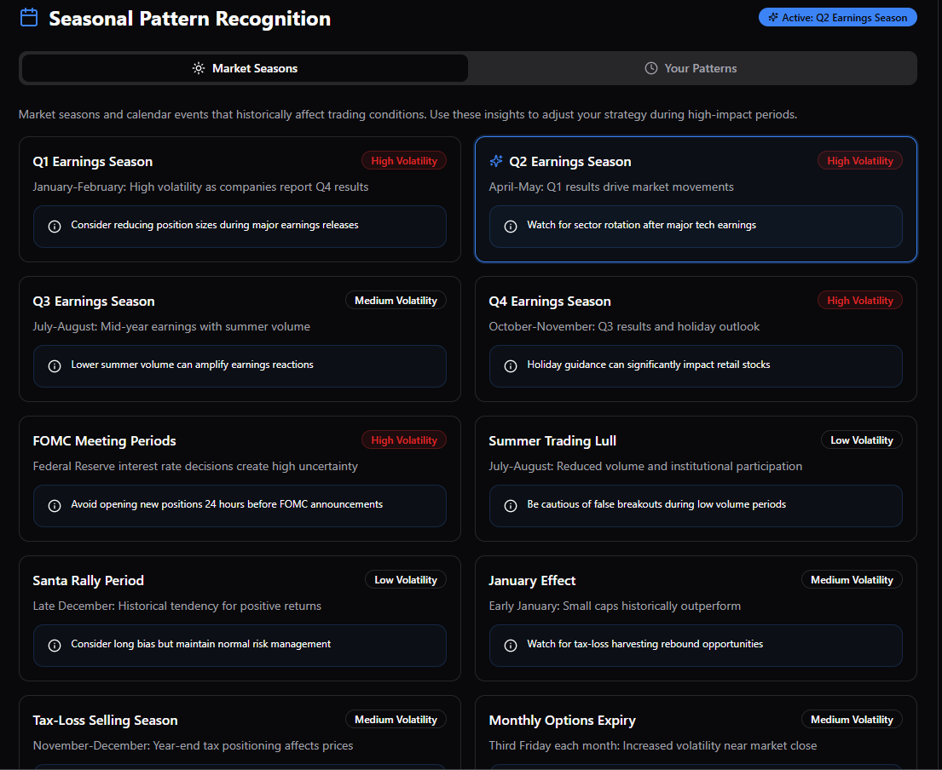Image resolution: width=942 pixels, height=770 pixels.
Task: Select the Summer Trading Lull card title
Action: coord(552,441)
